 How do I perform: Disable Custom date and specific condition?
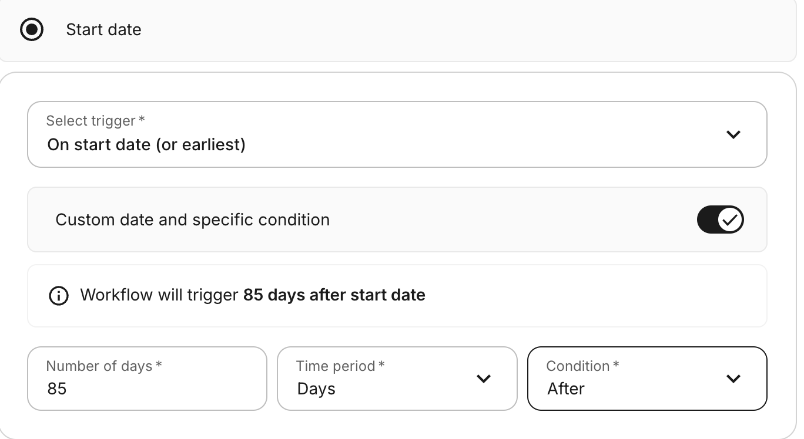(720, 219)
